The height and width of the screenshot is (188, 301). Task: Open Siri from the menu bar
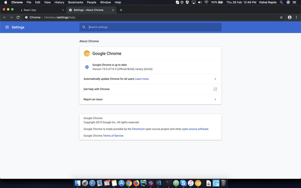(x=288, y=2)
